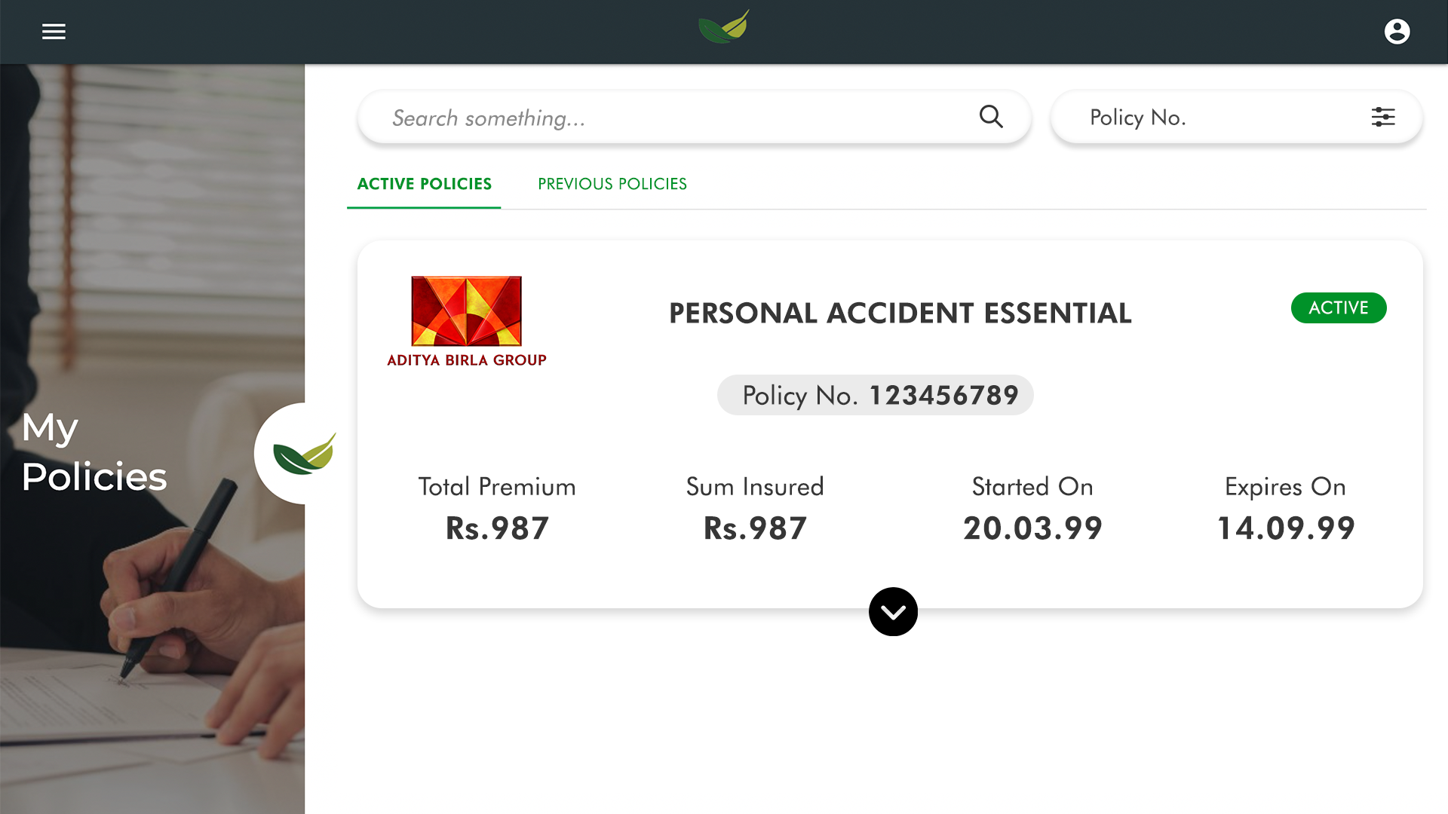Click the Sum Insured amount
Screen dimensions: 1448x814
coord(755,528)
